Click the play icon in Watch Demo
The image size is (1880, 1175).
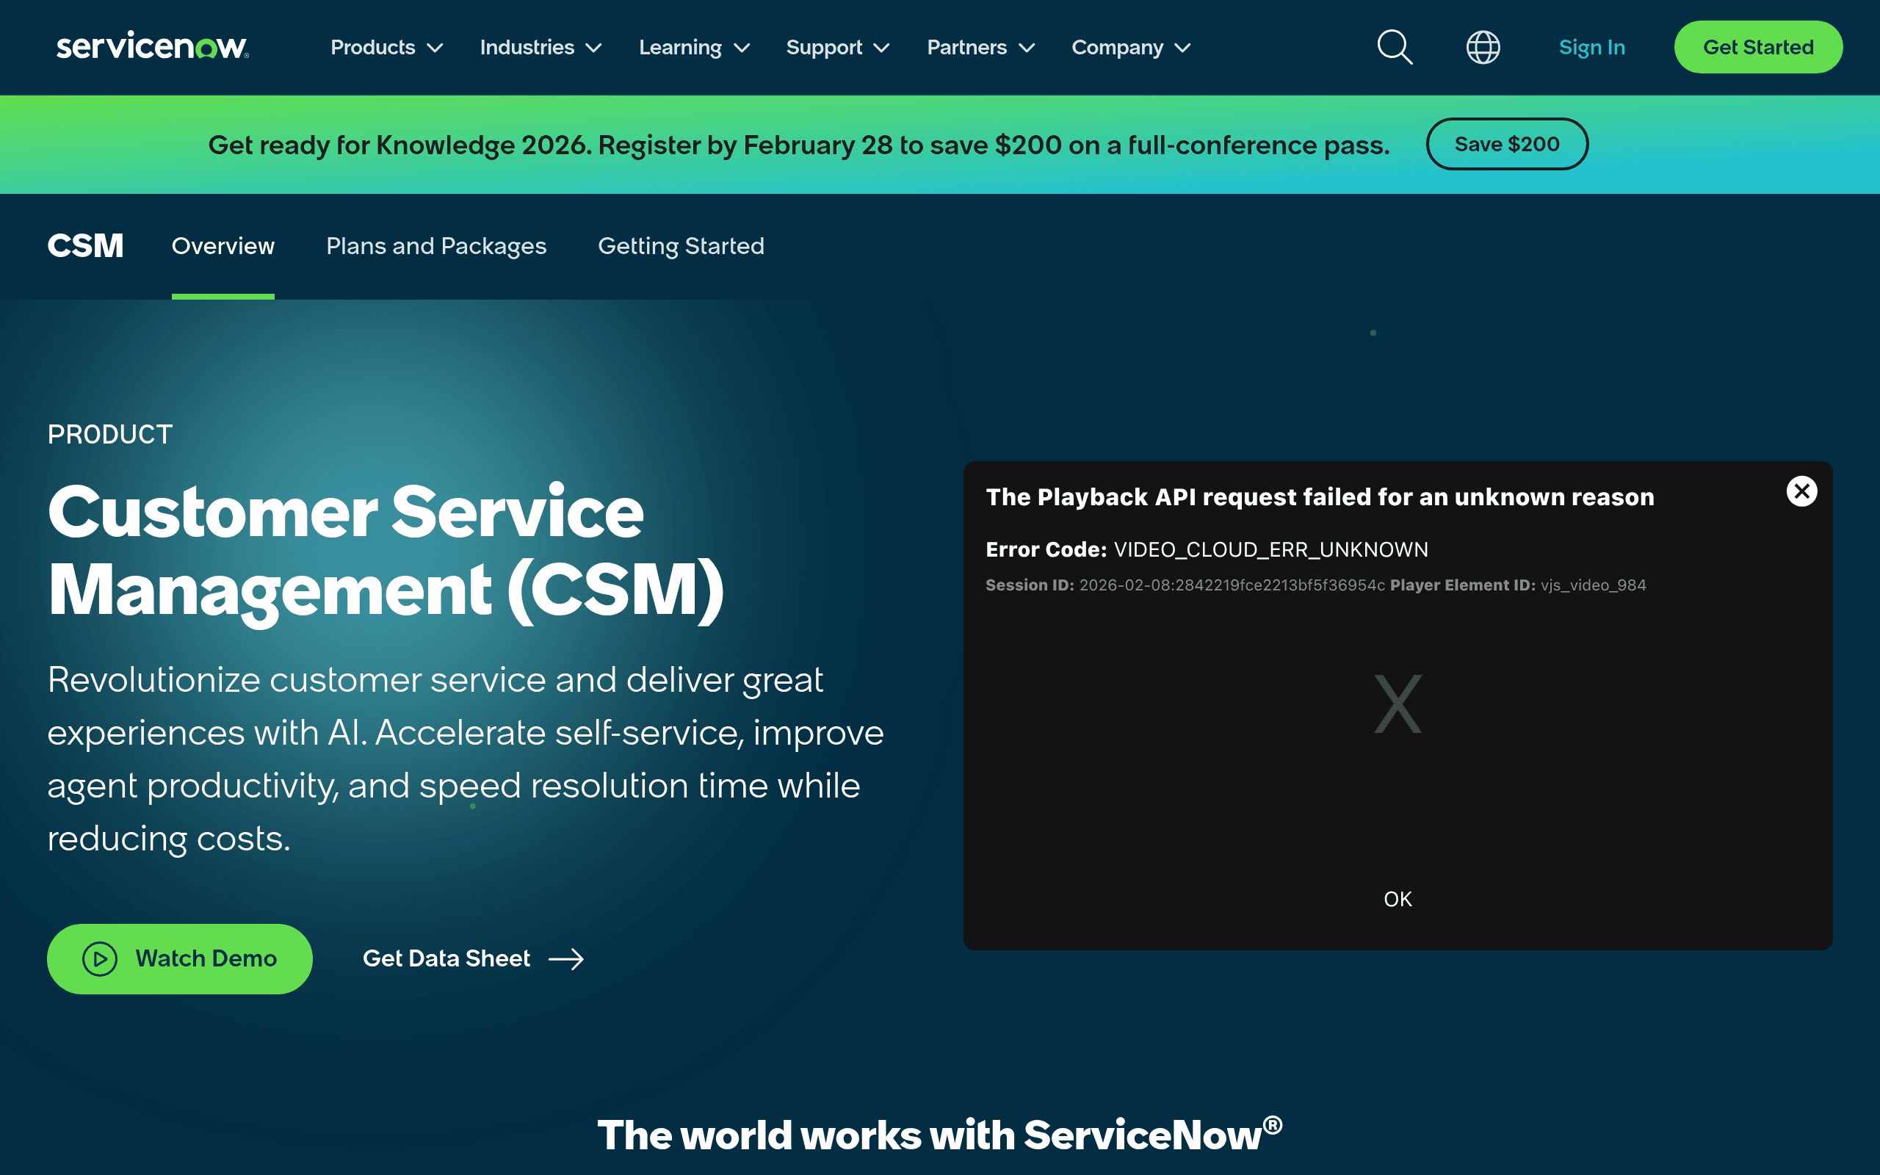[99, 959]
